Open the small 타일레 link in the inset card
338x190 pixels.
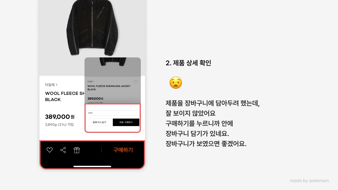pyautogui.click(x=91, y=81)
